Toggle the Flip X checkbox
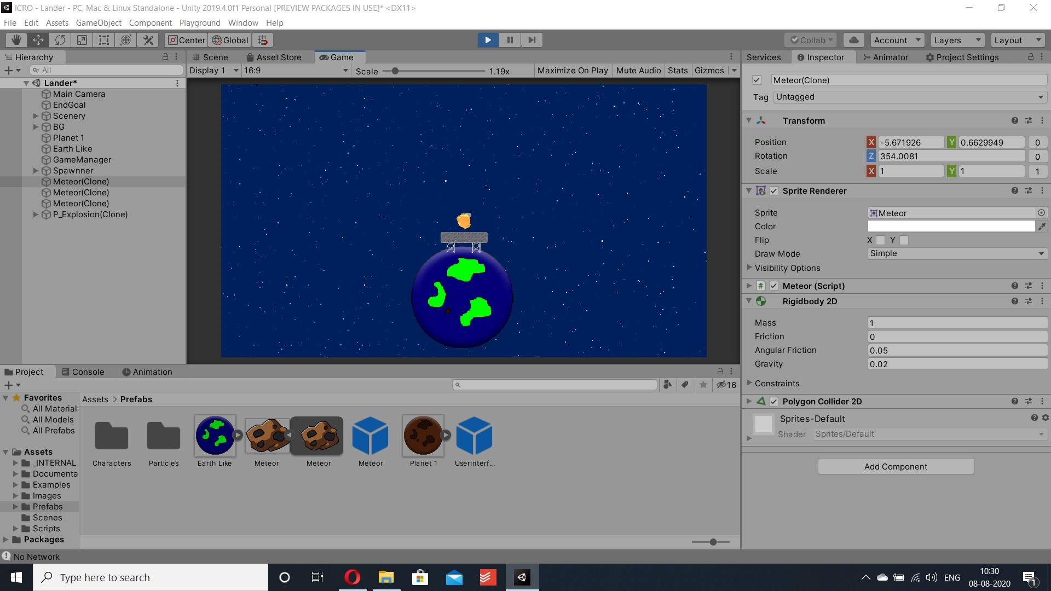Viewport: 1051px width, 591px height. pyautogui.click(x=880, y=240)
